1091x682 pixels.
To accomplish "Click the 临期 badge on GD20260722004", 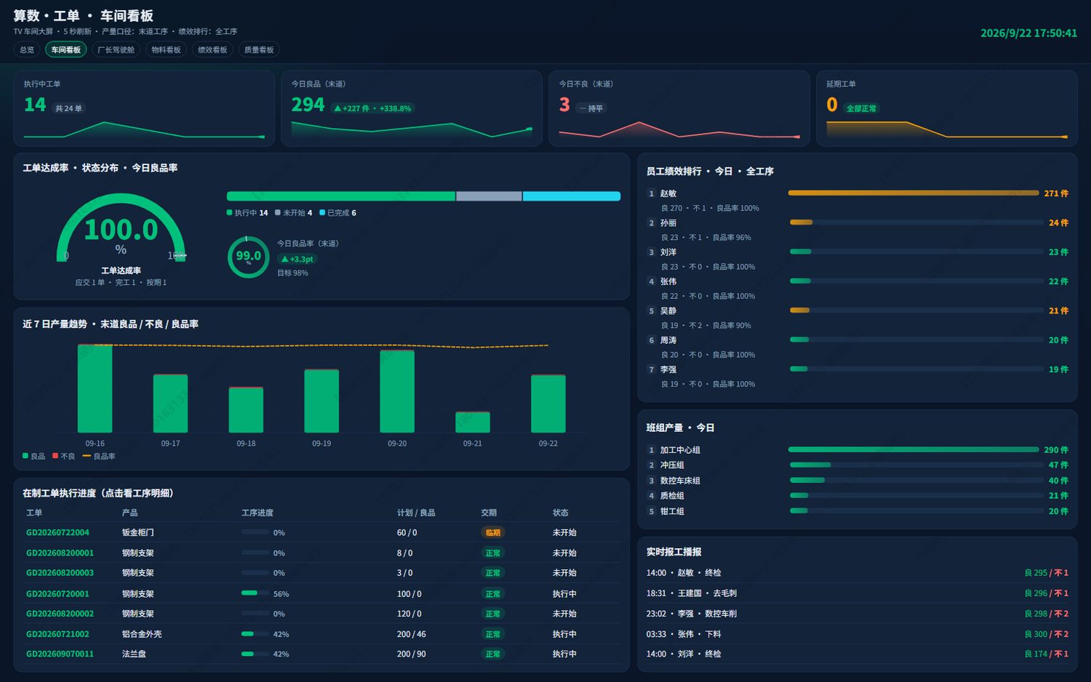I will coord(492,533).
